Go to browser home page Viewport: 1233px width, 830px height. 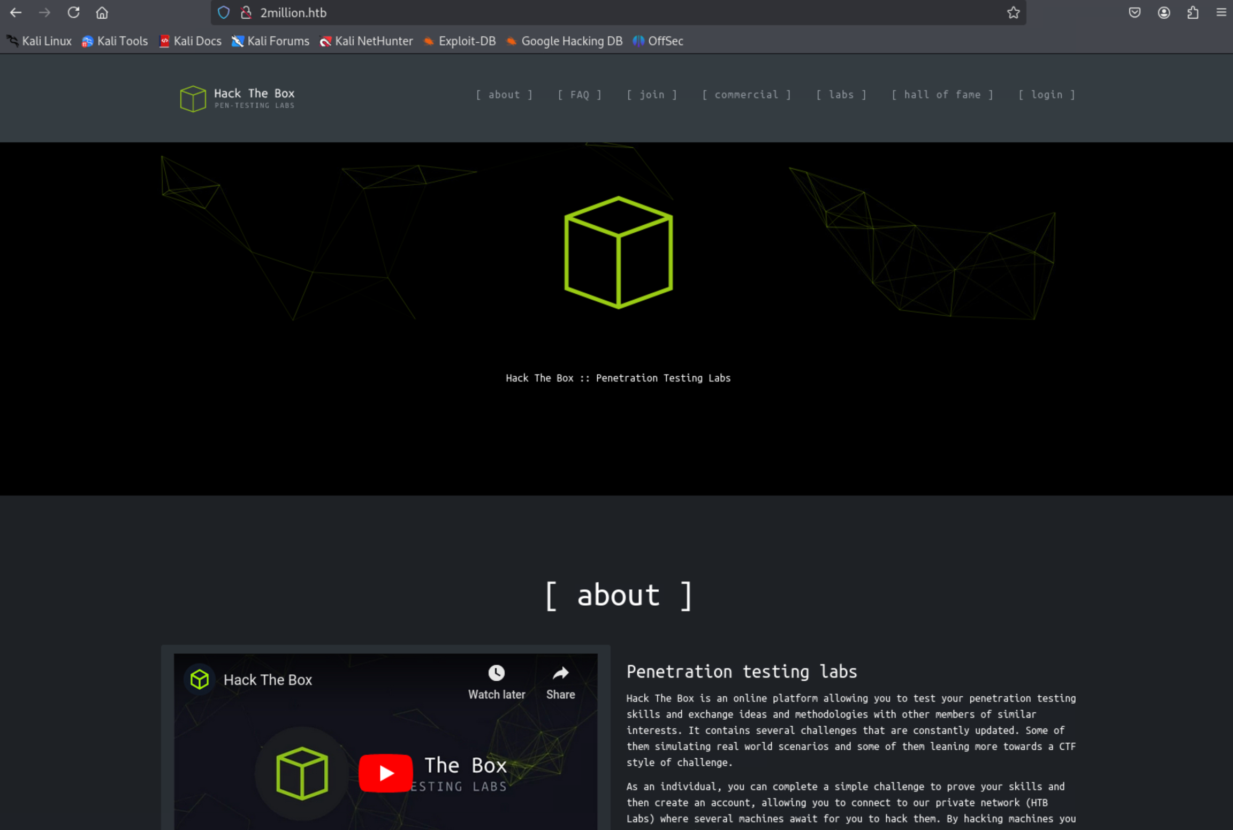tap(102, 13)
